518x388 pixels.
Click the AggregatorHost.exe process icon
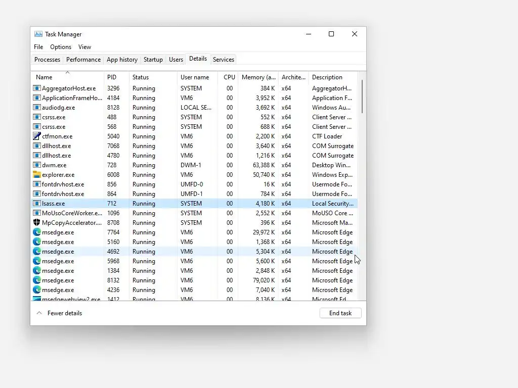click(x=36, y=88)
